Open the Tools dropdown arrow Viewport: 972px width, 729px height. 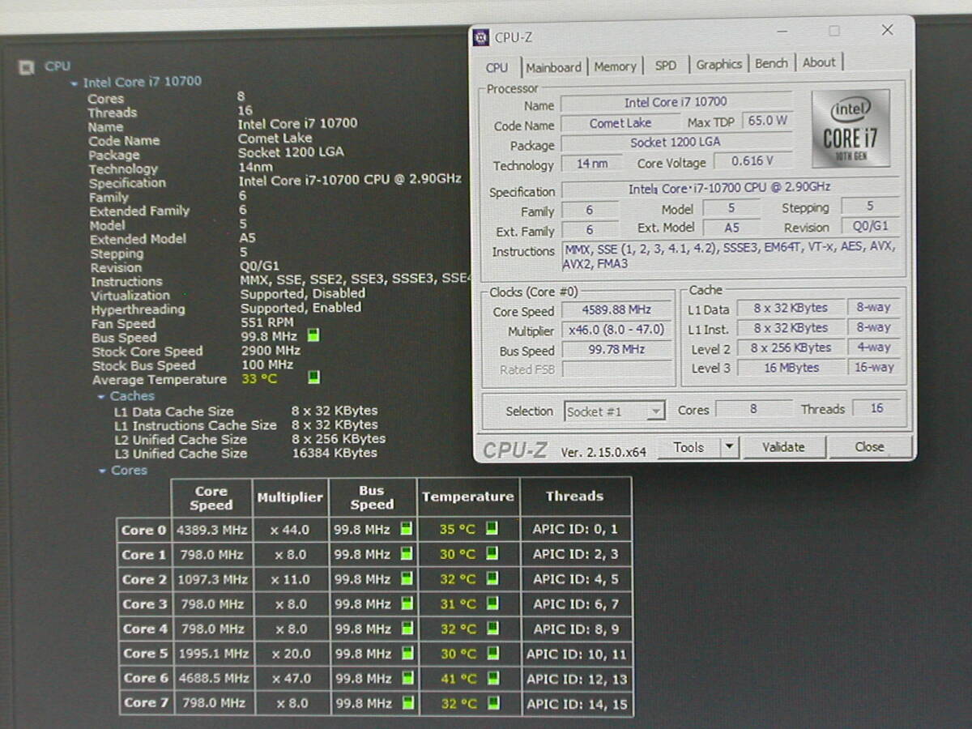tap(729, 446)
